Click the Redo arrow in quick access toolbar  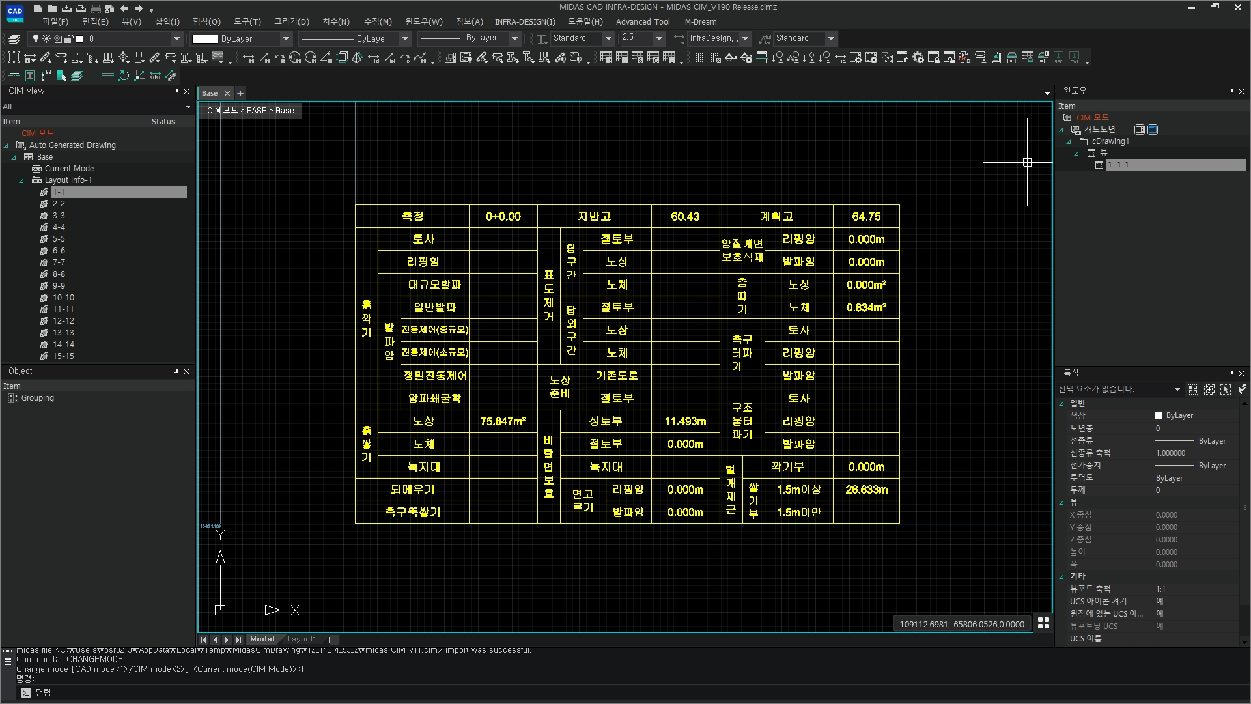pos(138,8)
